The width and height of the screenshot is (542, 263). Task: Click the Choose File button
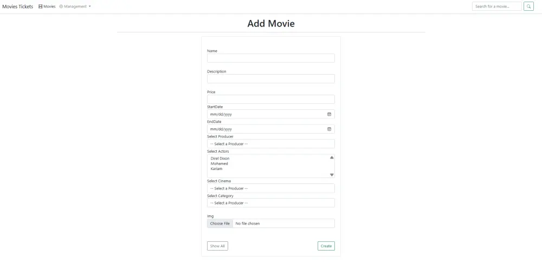tap(220, 223)
